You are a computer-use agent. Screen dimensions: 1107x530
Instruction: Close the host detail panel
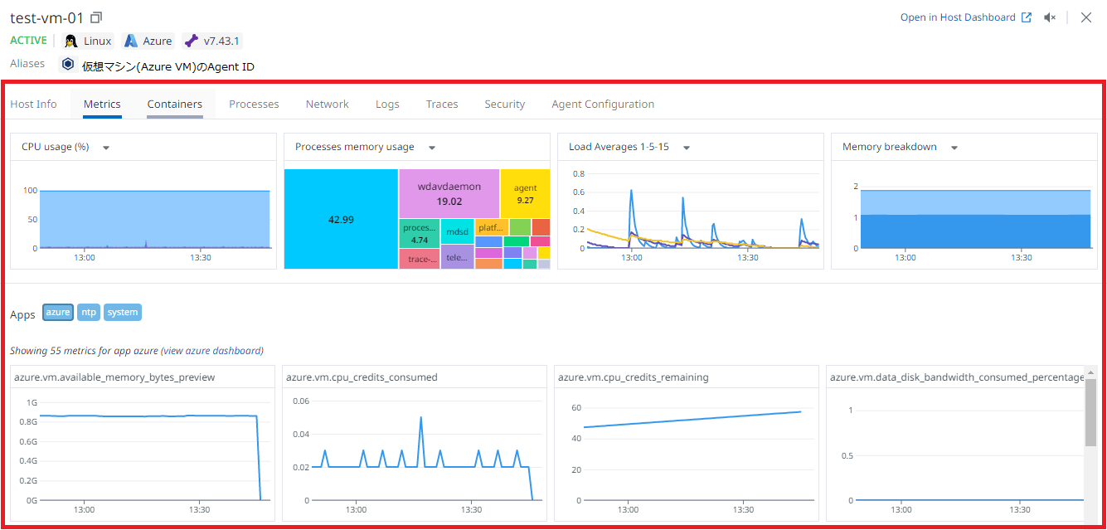click(x=1086, y=17)
